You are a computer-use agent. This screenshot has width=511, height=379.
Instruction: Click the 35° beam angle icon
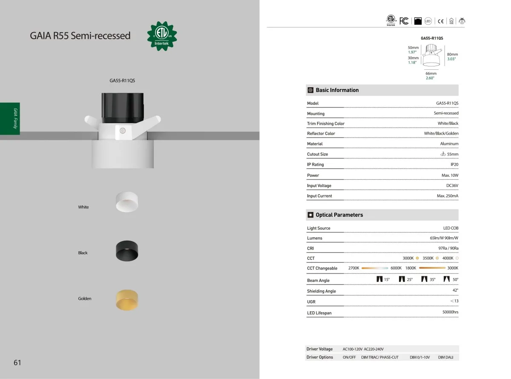tap(424, 279)
